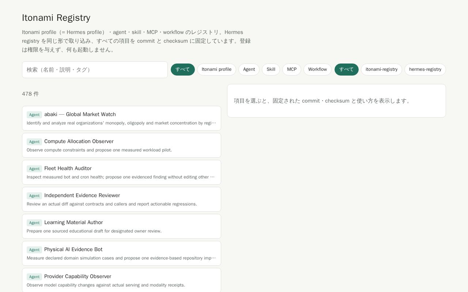Click description 'Measure declared domain simulation cases...'
The width and height of the screenshot is (468, 292).
tap(121, 258)
